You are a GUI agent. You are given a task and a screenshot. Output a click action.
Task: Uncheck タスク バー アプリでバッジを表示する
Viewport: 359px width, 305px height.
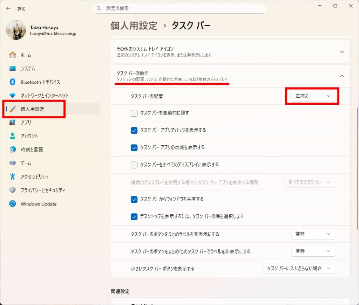tap(134, 130)
